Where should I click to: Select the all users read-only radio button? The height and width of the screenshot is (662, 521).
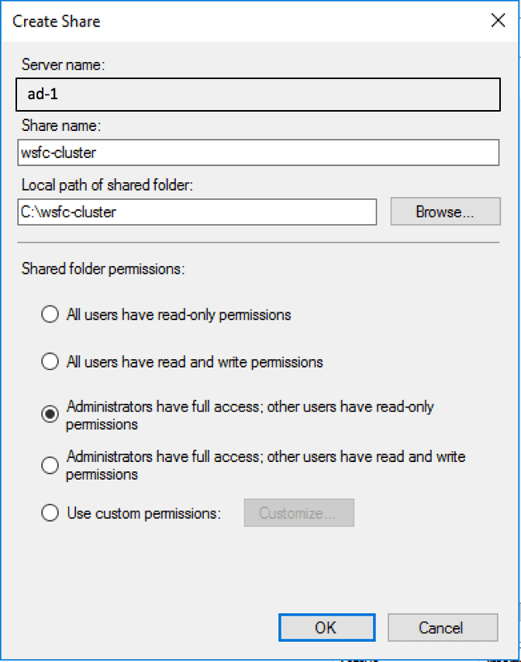tap(50, 315)
